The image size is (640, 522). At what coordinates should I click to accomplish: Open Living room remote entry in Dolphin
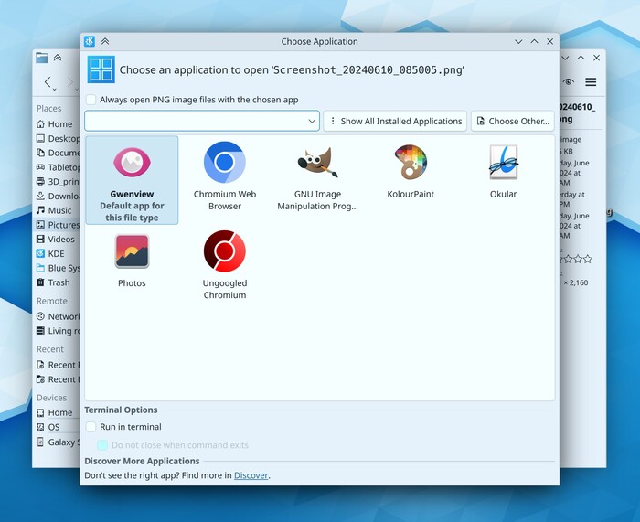[x=58, y=331]
